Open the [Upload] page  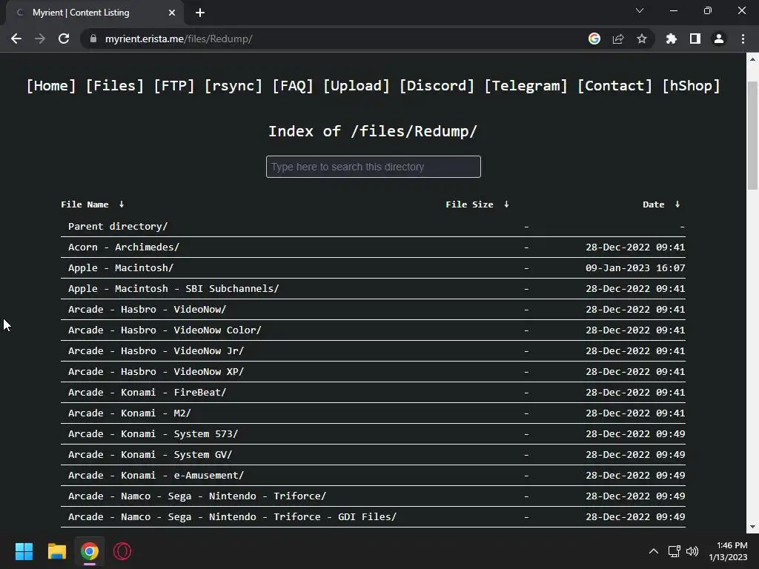(x=357, y=86)
